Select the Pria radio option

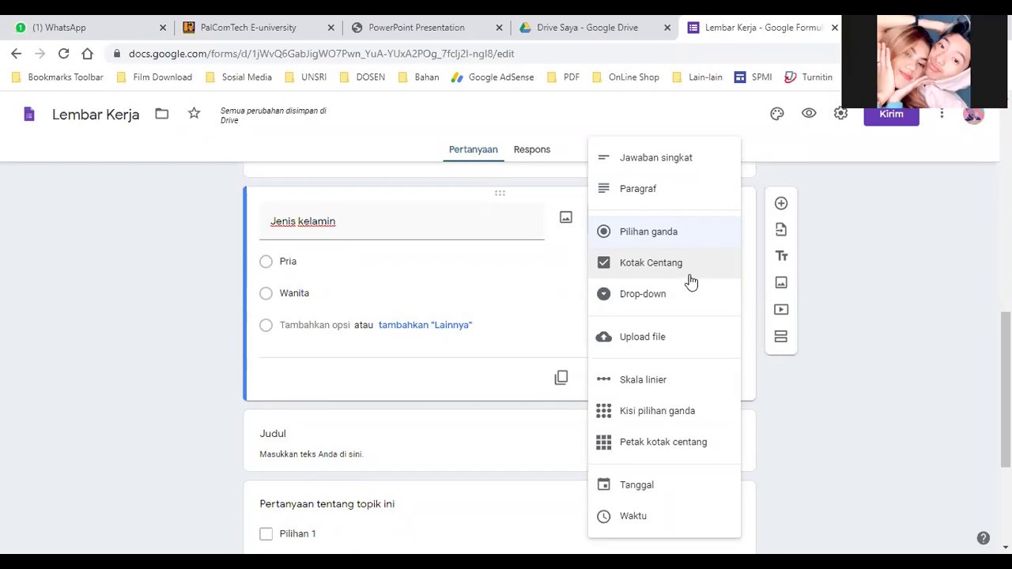coord(266,262)
